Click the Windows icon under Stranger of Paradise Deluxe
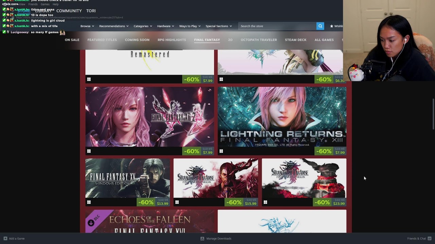The image size is (435, 244). pos(265,202)
